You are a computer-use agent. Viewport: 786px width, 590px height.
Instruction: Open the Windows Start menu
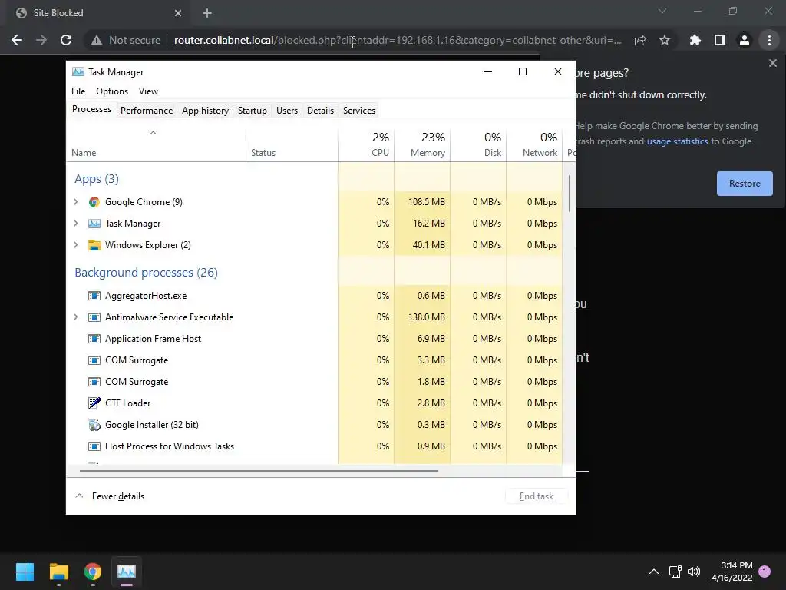click(x=25, y=572)
